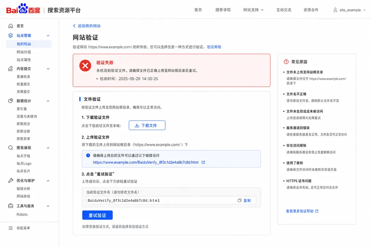Screen dimensions: 371x247
Task: Collapse the 站点管理 section chevron
Action: pyautogui.click(x=48, y=36)
